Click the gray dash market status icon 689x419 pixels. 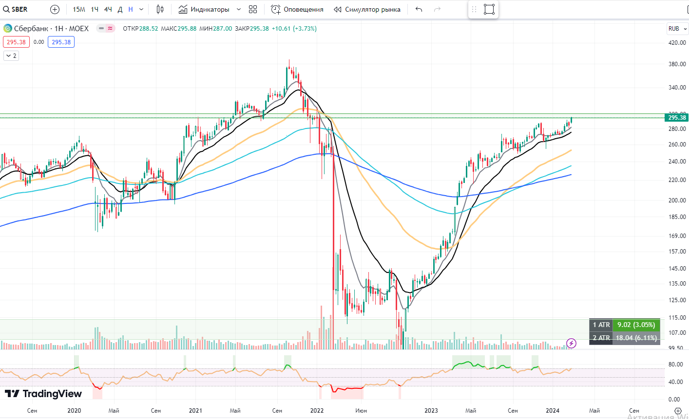pyautogui.click(x=101, y=29)
